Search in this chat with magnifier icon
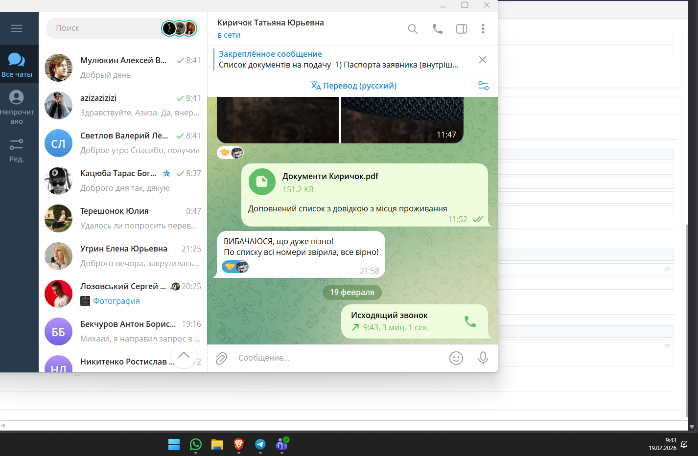698x456 pixels. [413, 29]
